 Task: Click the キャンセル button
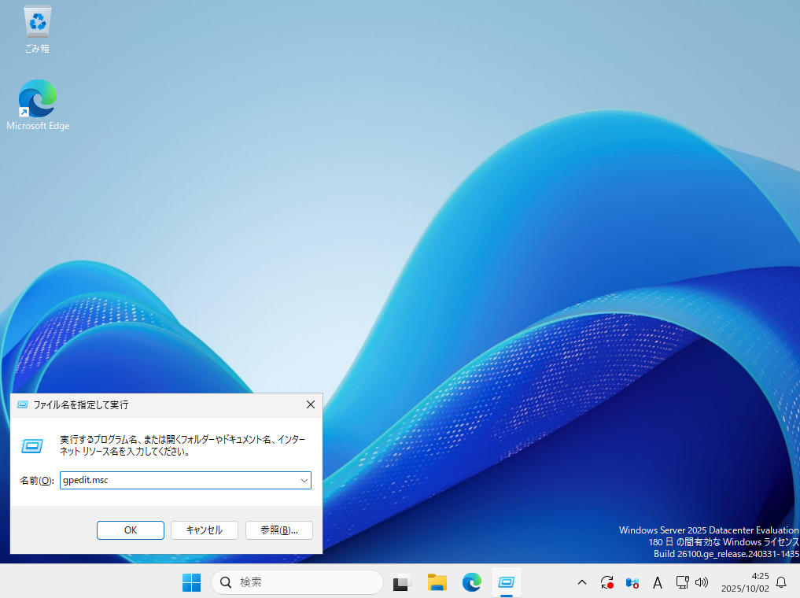click(x=205, y=530)
